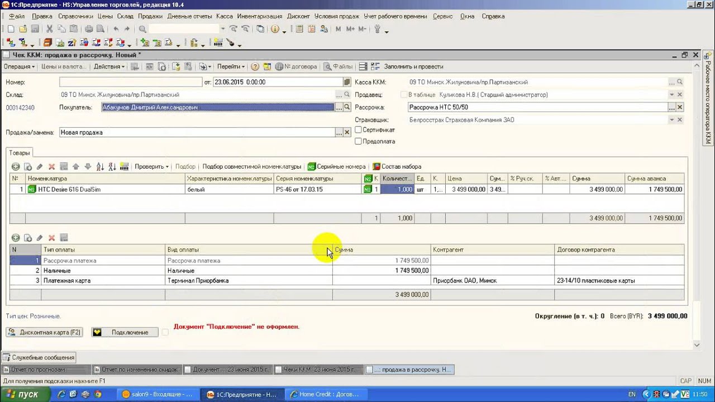Select the HTC Desire 616 DualSim row cell
The width and height of the screenshot is (715, 402).
[x=105, y=189]
